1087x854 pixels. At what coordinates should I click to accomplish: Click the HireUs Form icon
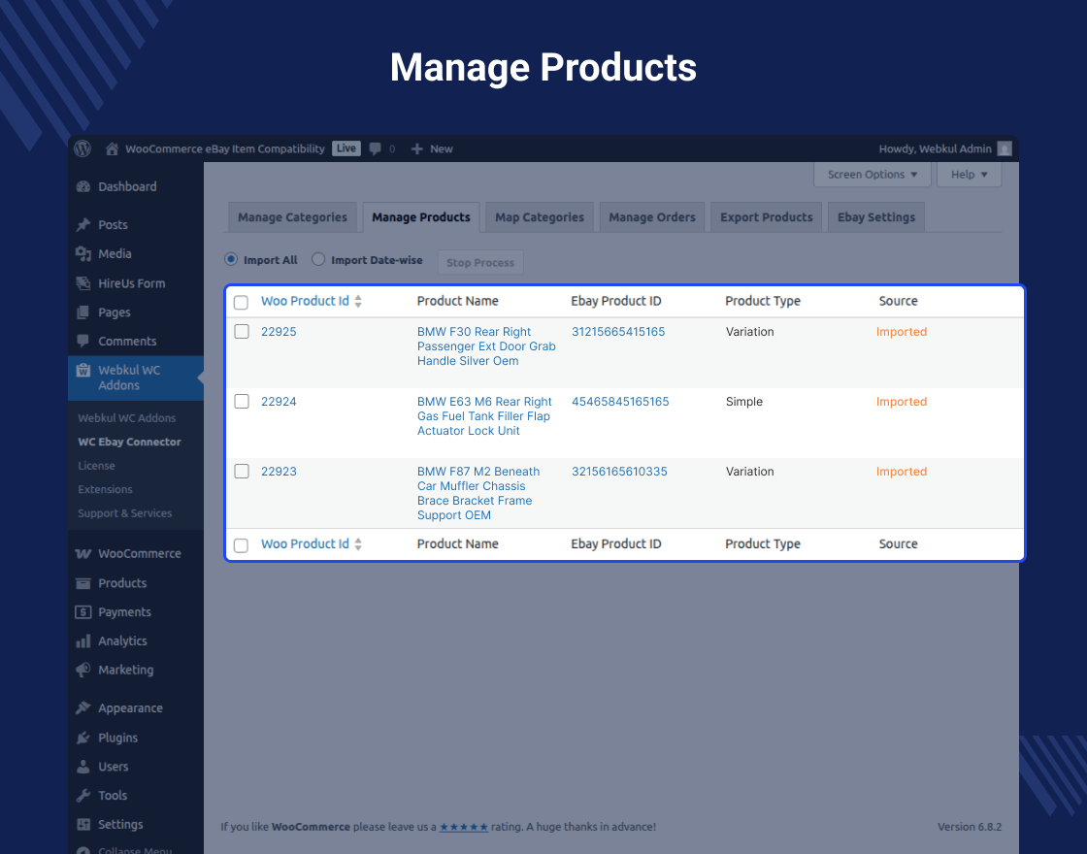83,282
